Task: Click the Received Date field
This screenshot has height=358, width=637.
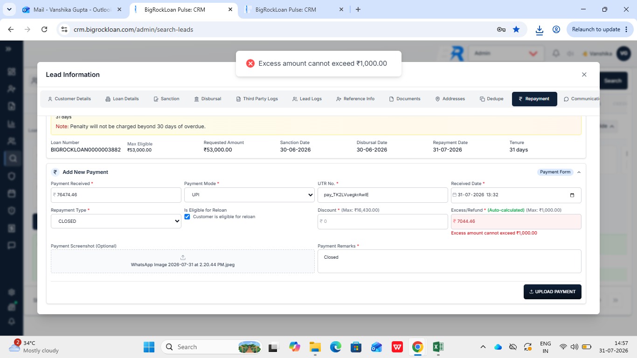Action: click(x=516, y=195)
